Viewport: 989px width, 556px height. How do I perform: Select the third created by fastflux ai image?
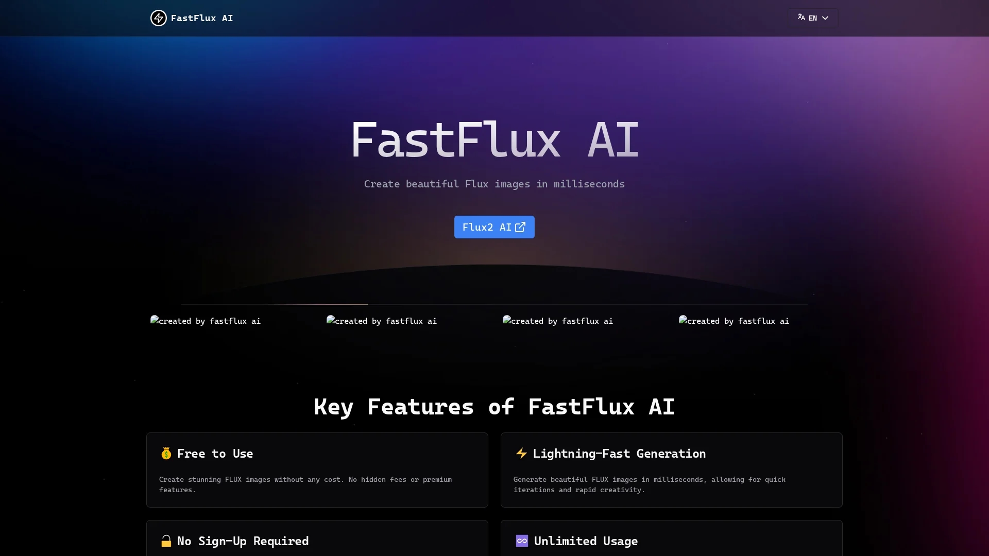(x=558, y=321)
